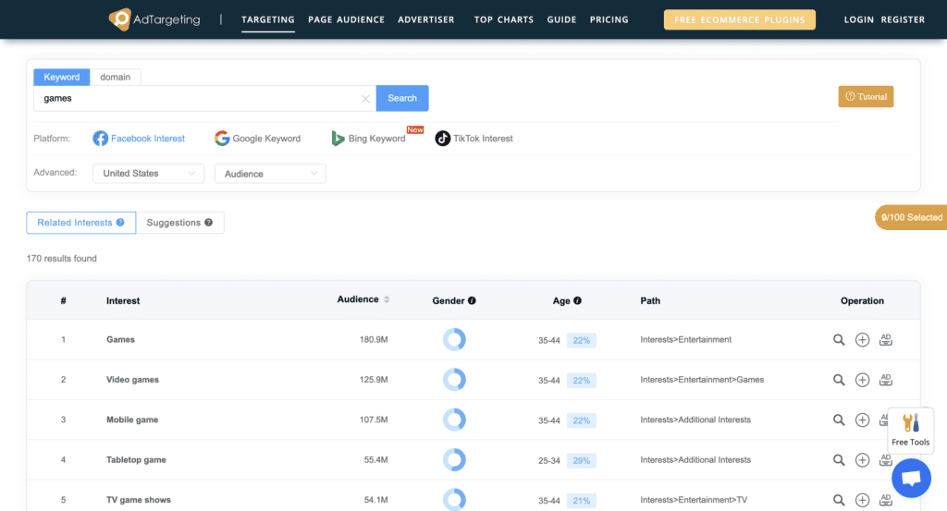Click search magnifier in Games row

coord(839,340)
